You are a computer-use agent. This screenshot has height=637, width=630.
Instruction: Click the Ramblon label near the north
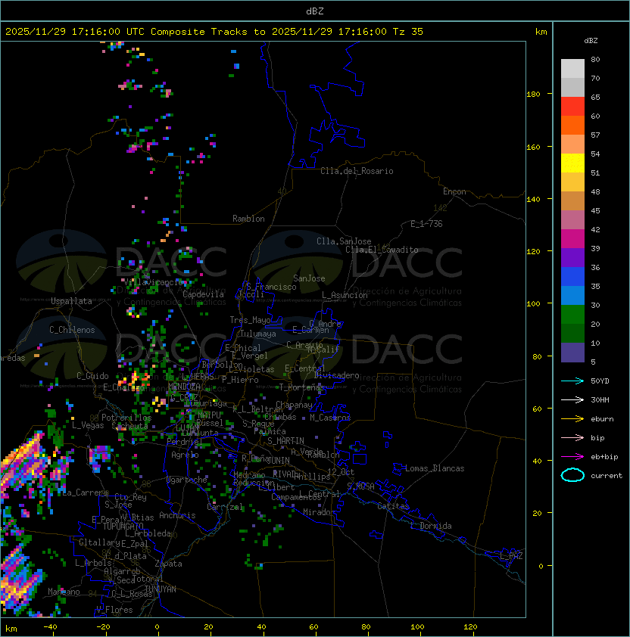(x=248, y=219)
